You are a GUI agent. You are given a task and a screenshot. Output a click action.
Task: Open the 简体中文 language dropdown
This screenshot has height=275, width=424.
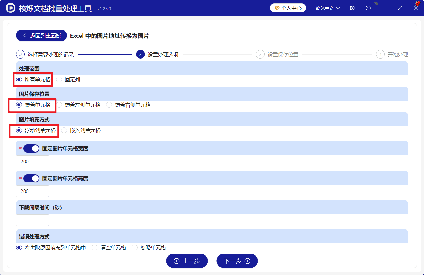(x=328, y=8)
